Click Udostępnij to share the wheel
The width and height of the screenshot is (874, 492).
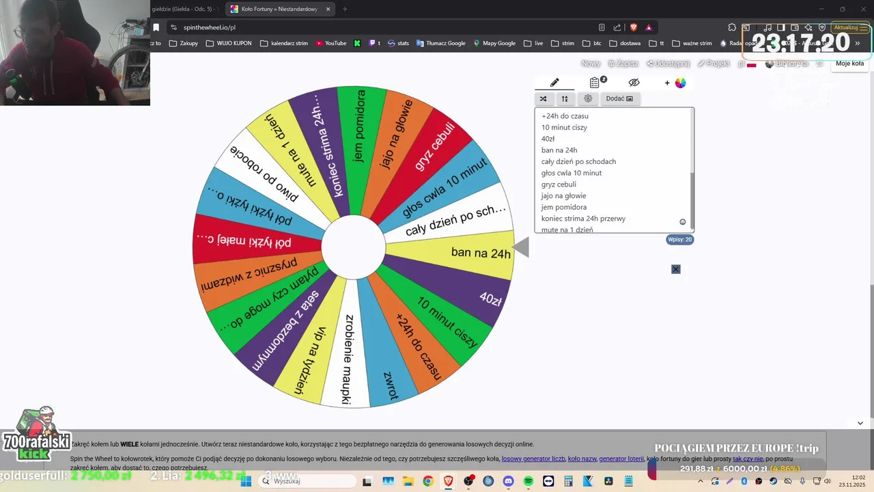[668, 64]
